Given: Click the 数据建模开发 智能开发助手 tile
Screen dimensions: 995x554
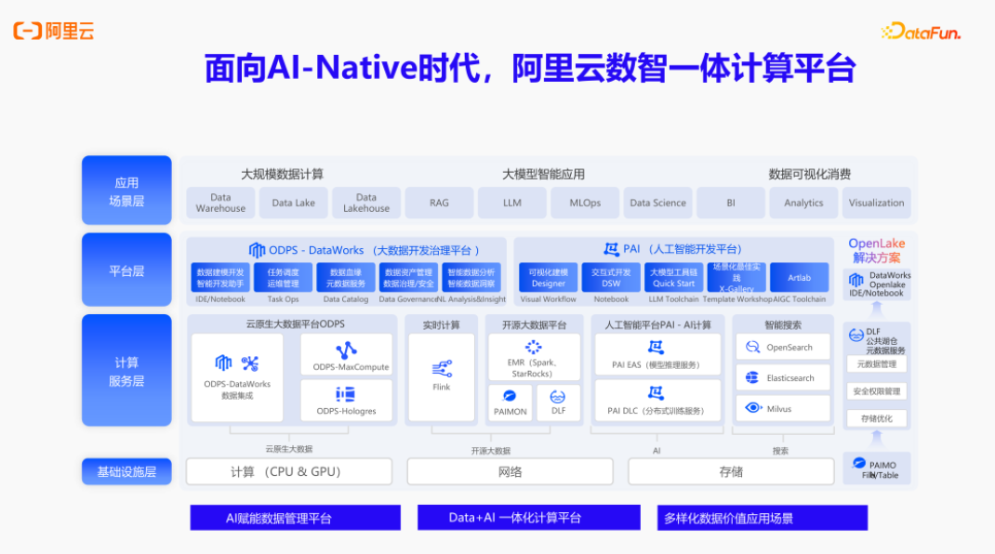Looking at the screenshot, I should coord(220,277).
